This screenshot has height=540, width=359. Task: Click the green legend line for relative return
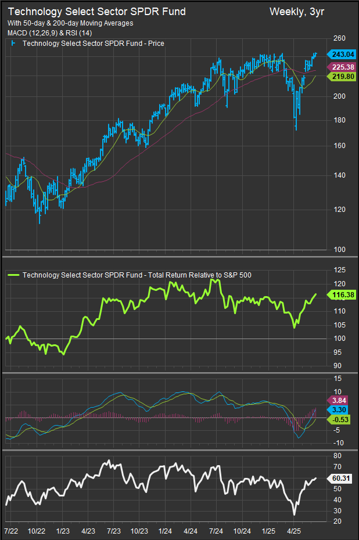13,275
